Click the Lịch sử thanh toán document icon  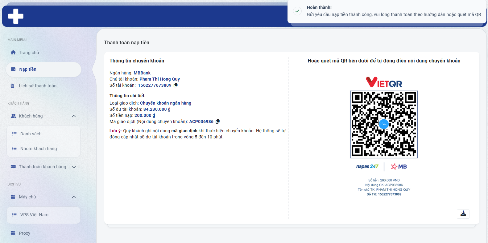click(x=13, y=86)
